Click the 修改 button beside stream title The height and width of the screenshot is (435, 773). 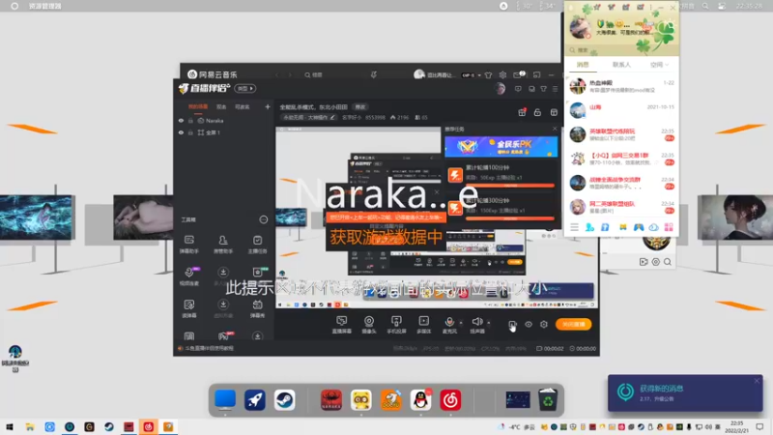tap(360, 107)
